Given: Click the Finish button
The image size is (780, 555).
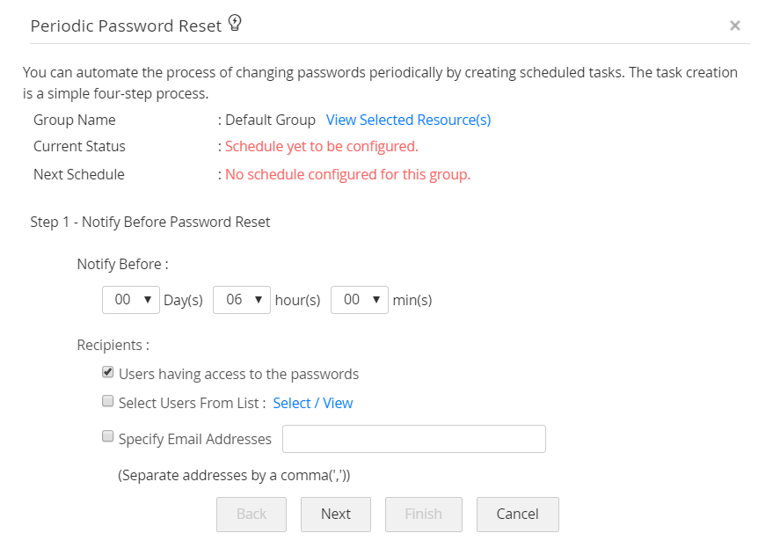Looking at the screenshot, I should [x=423, y=515].
